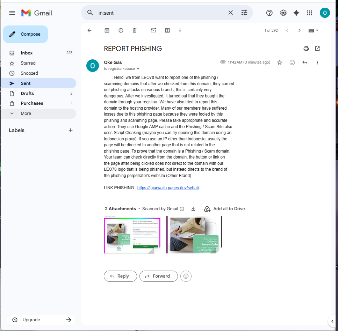This screenshot has height=331, width=338.
Task: Open the second attachment thumbnail
Action: [x=194, y=235]
